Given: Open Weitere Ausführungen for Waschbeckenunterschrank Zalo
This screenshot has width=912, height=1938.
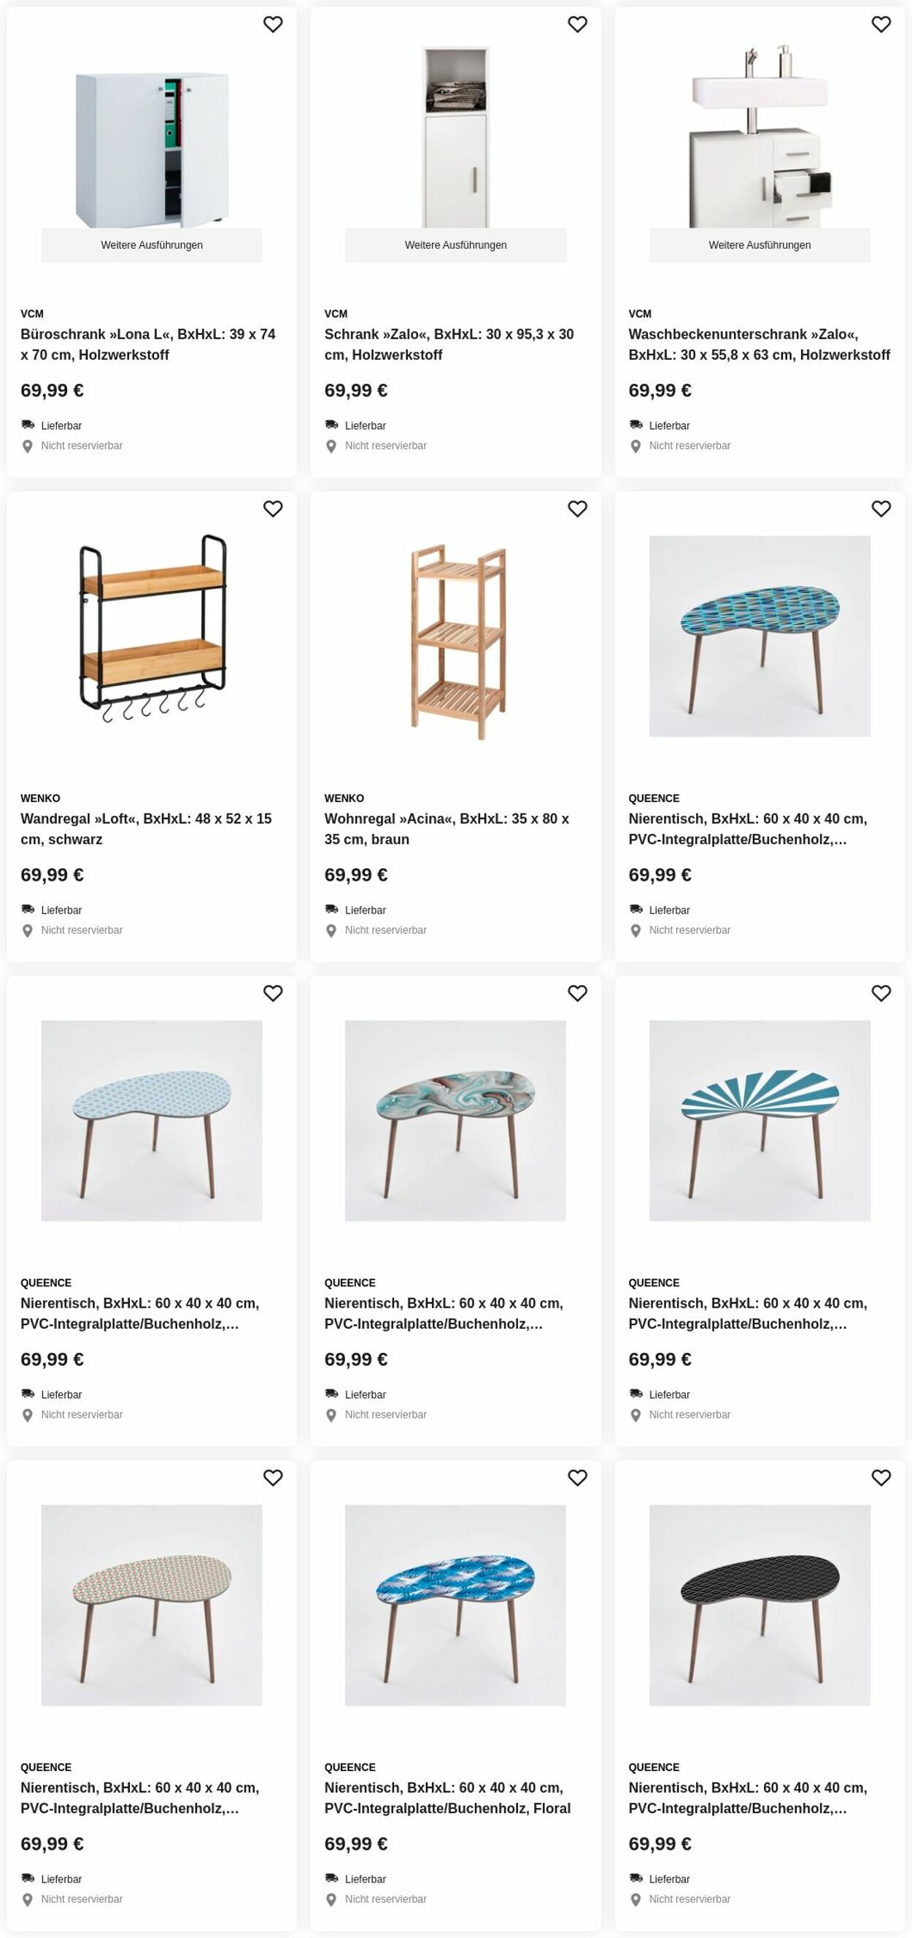Looking at the screenshot, I should coord(760,245).
